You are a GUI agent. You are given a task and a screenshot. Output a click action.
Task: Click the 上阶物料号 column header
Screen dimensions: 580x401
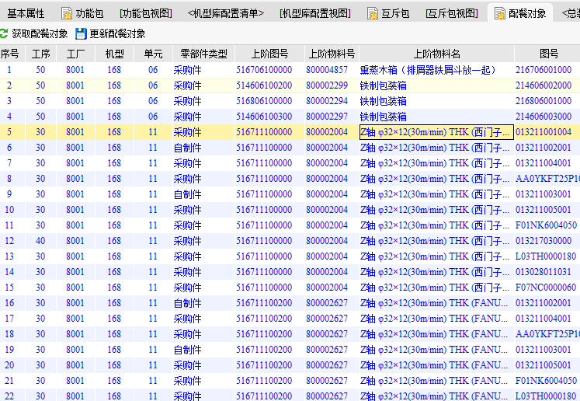coord(332,54)
